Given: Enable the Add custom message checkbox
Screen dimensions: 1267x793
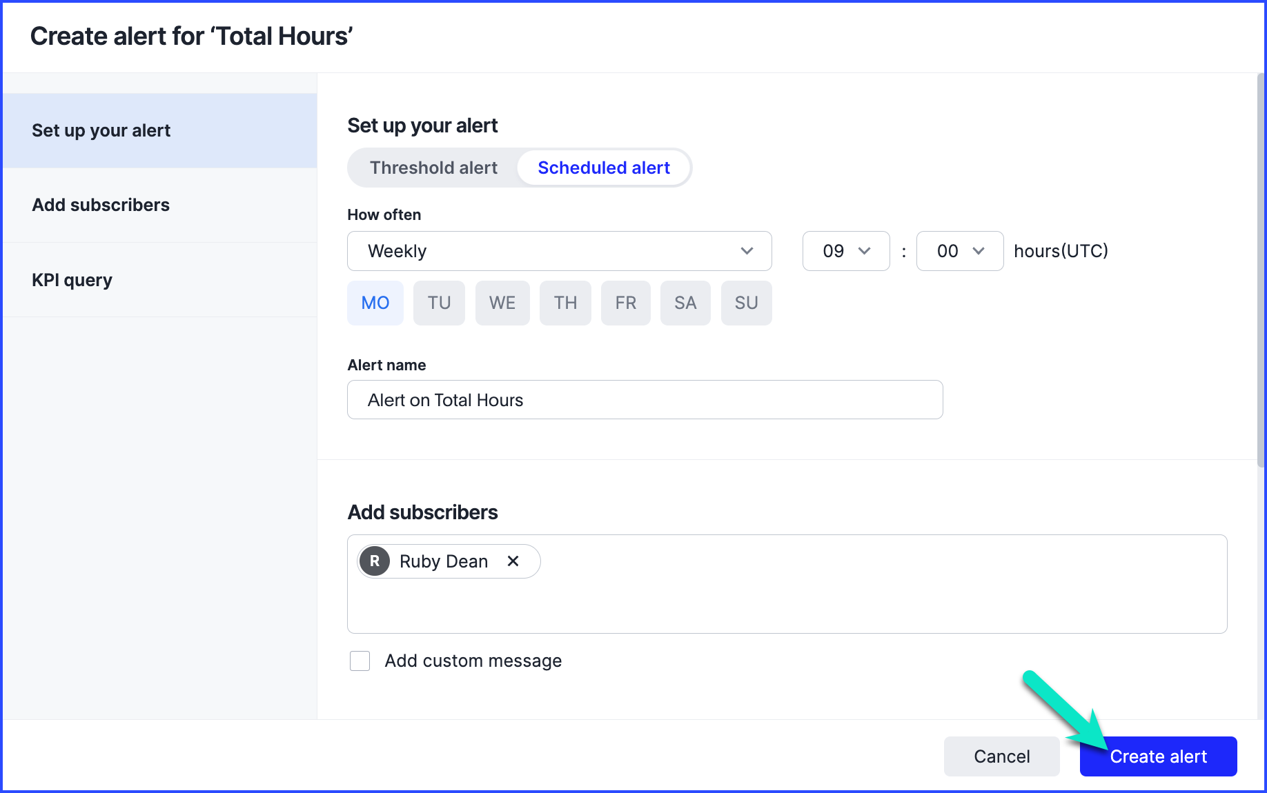Looking at the screenshot, I should [x=360, y=661].
